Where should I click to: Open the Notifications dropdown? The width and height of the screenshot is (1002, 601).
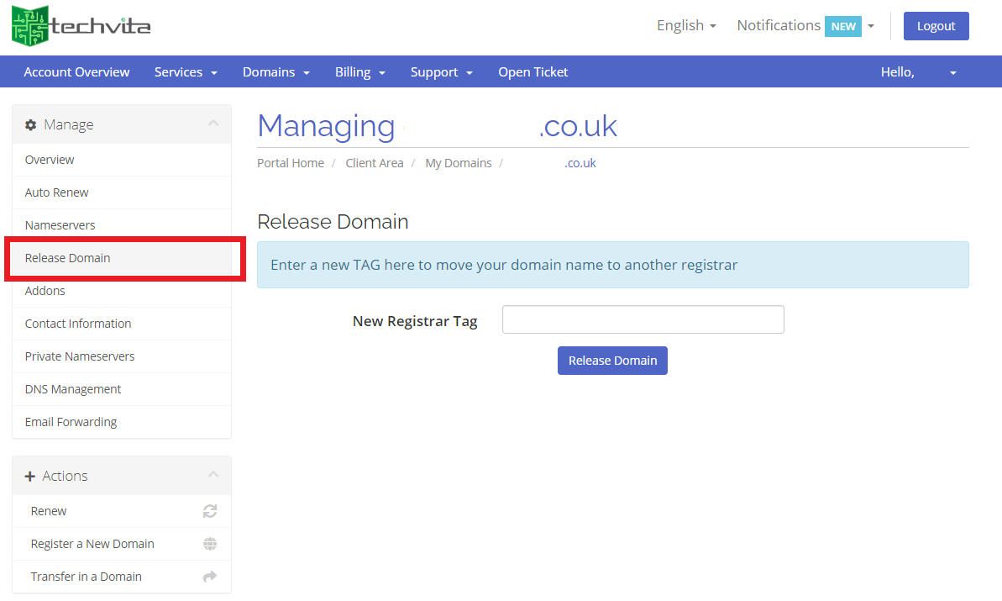pyautogui.click(x=871, y=26)
